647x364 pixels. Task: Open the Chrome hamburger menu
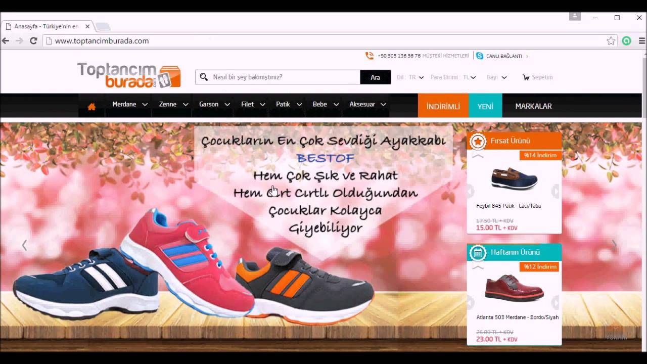[642, 41]
